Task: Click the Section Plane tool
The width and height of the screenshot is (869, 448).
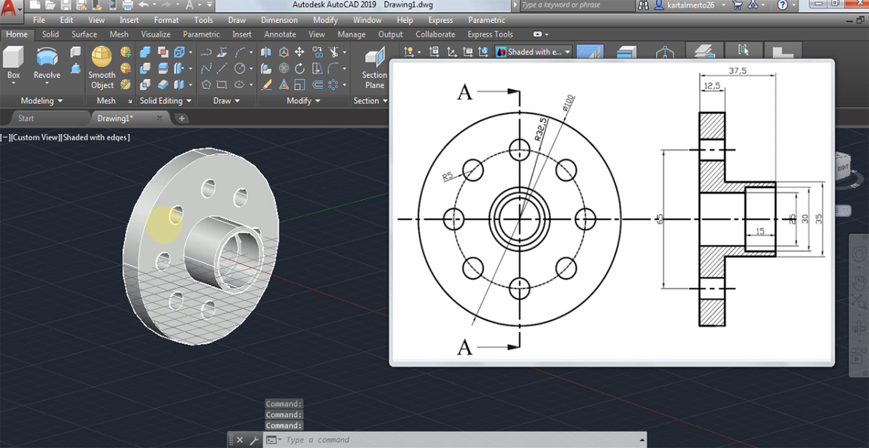Action: point(374,68)
